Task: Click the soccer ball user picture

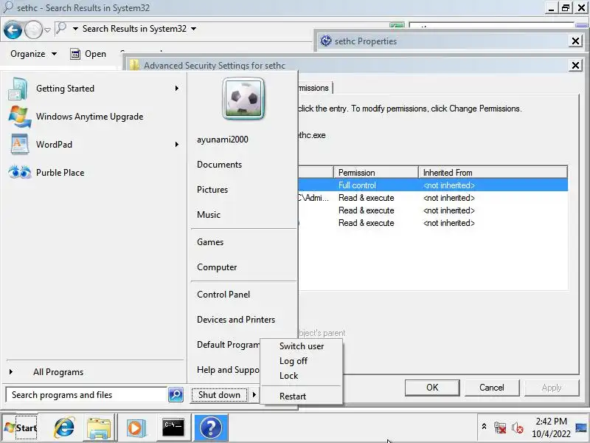Action: 243,99
